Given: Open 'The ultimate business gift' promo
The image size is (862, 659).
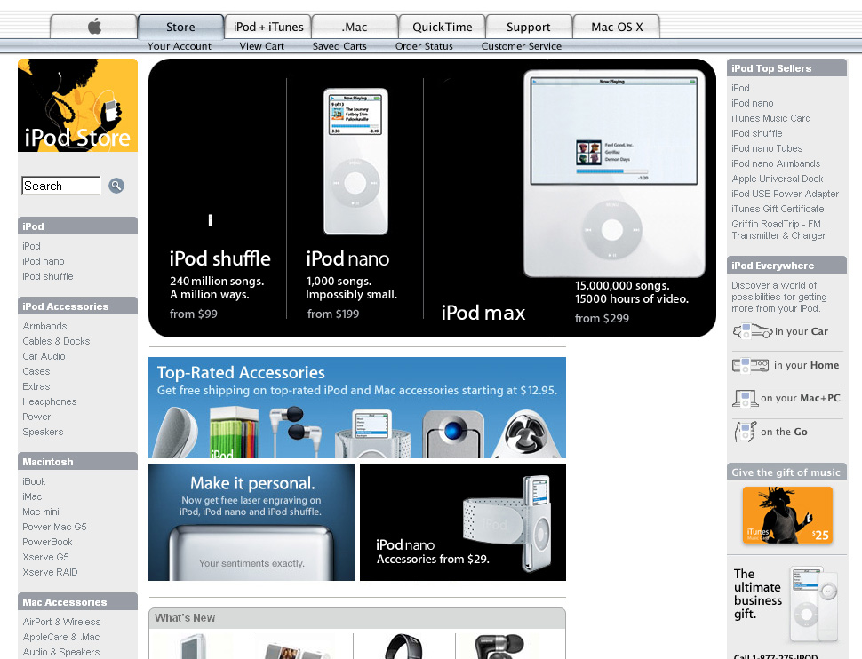Looking at the screenshot, I should click(x=786, y=604).
